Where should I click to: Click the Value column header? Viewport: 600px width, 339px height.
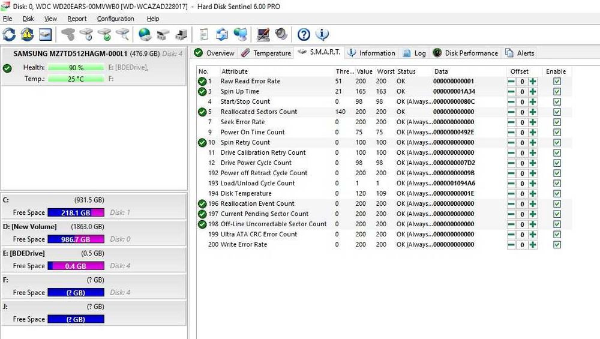point(364,71)
